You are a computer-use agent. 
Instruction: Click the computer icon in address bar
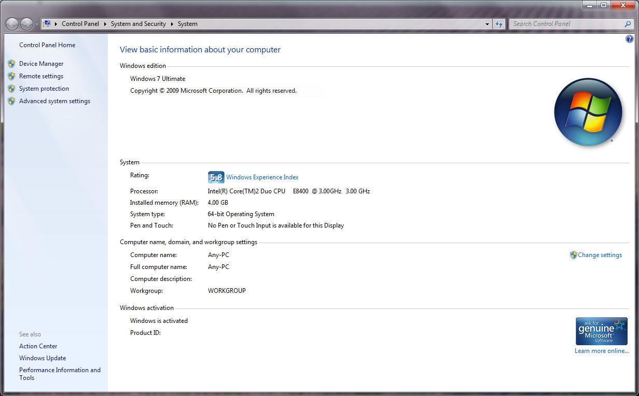pos(47,23)
